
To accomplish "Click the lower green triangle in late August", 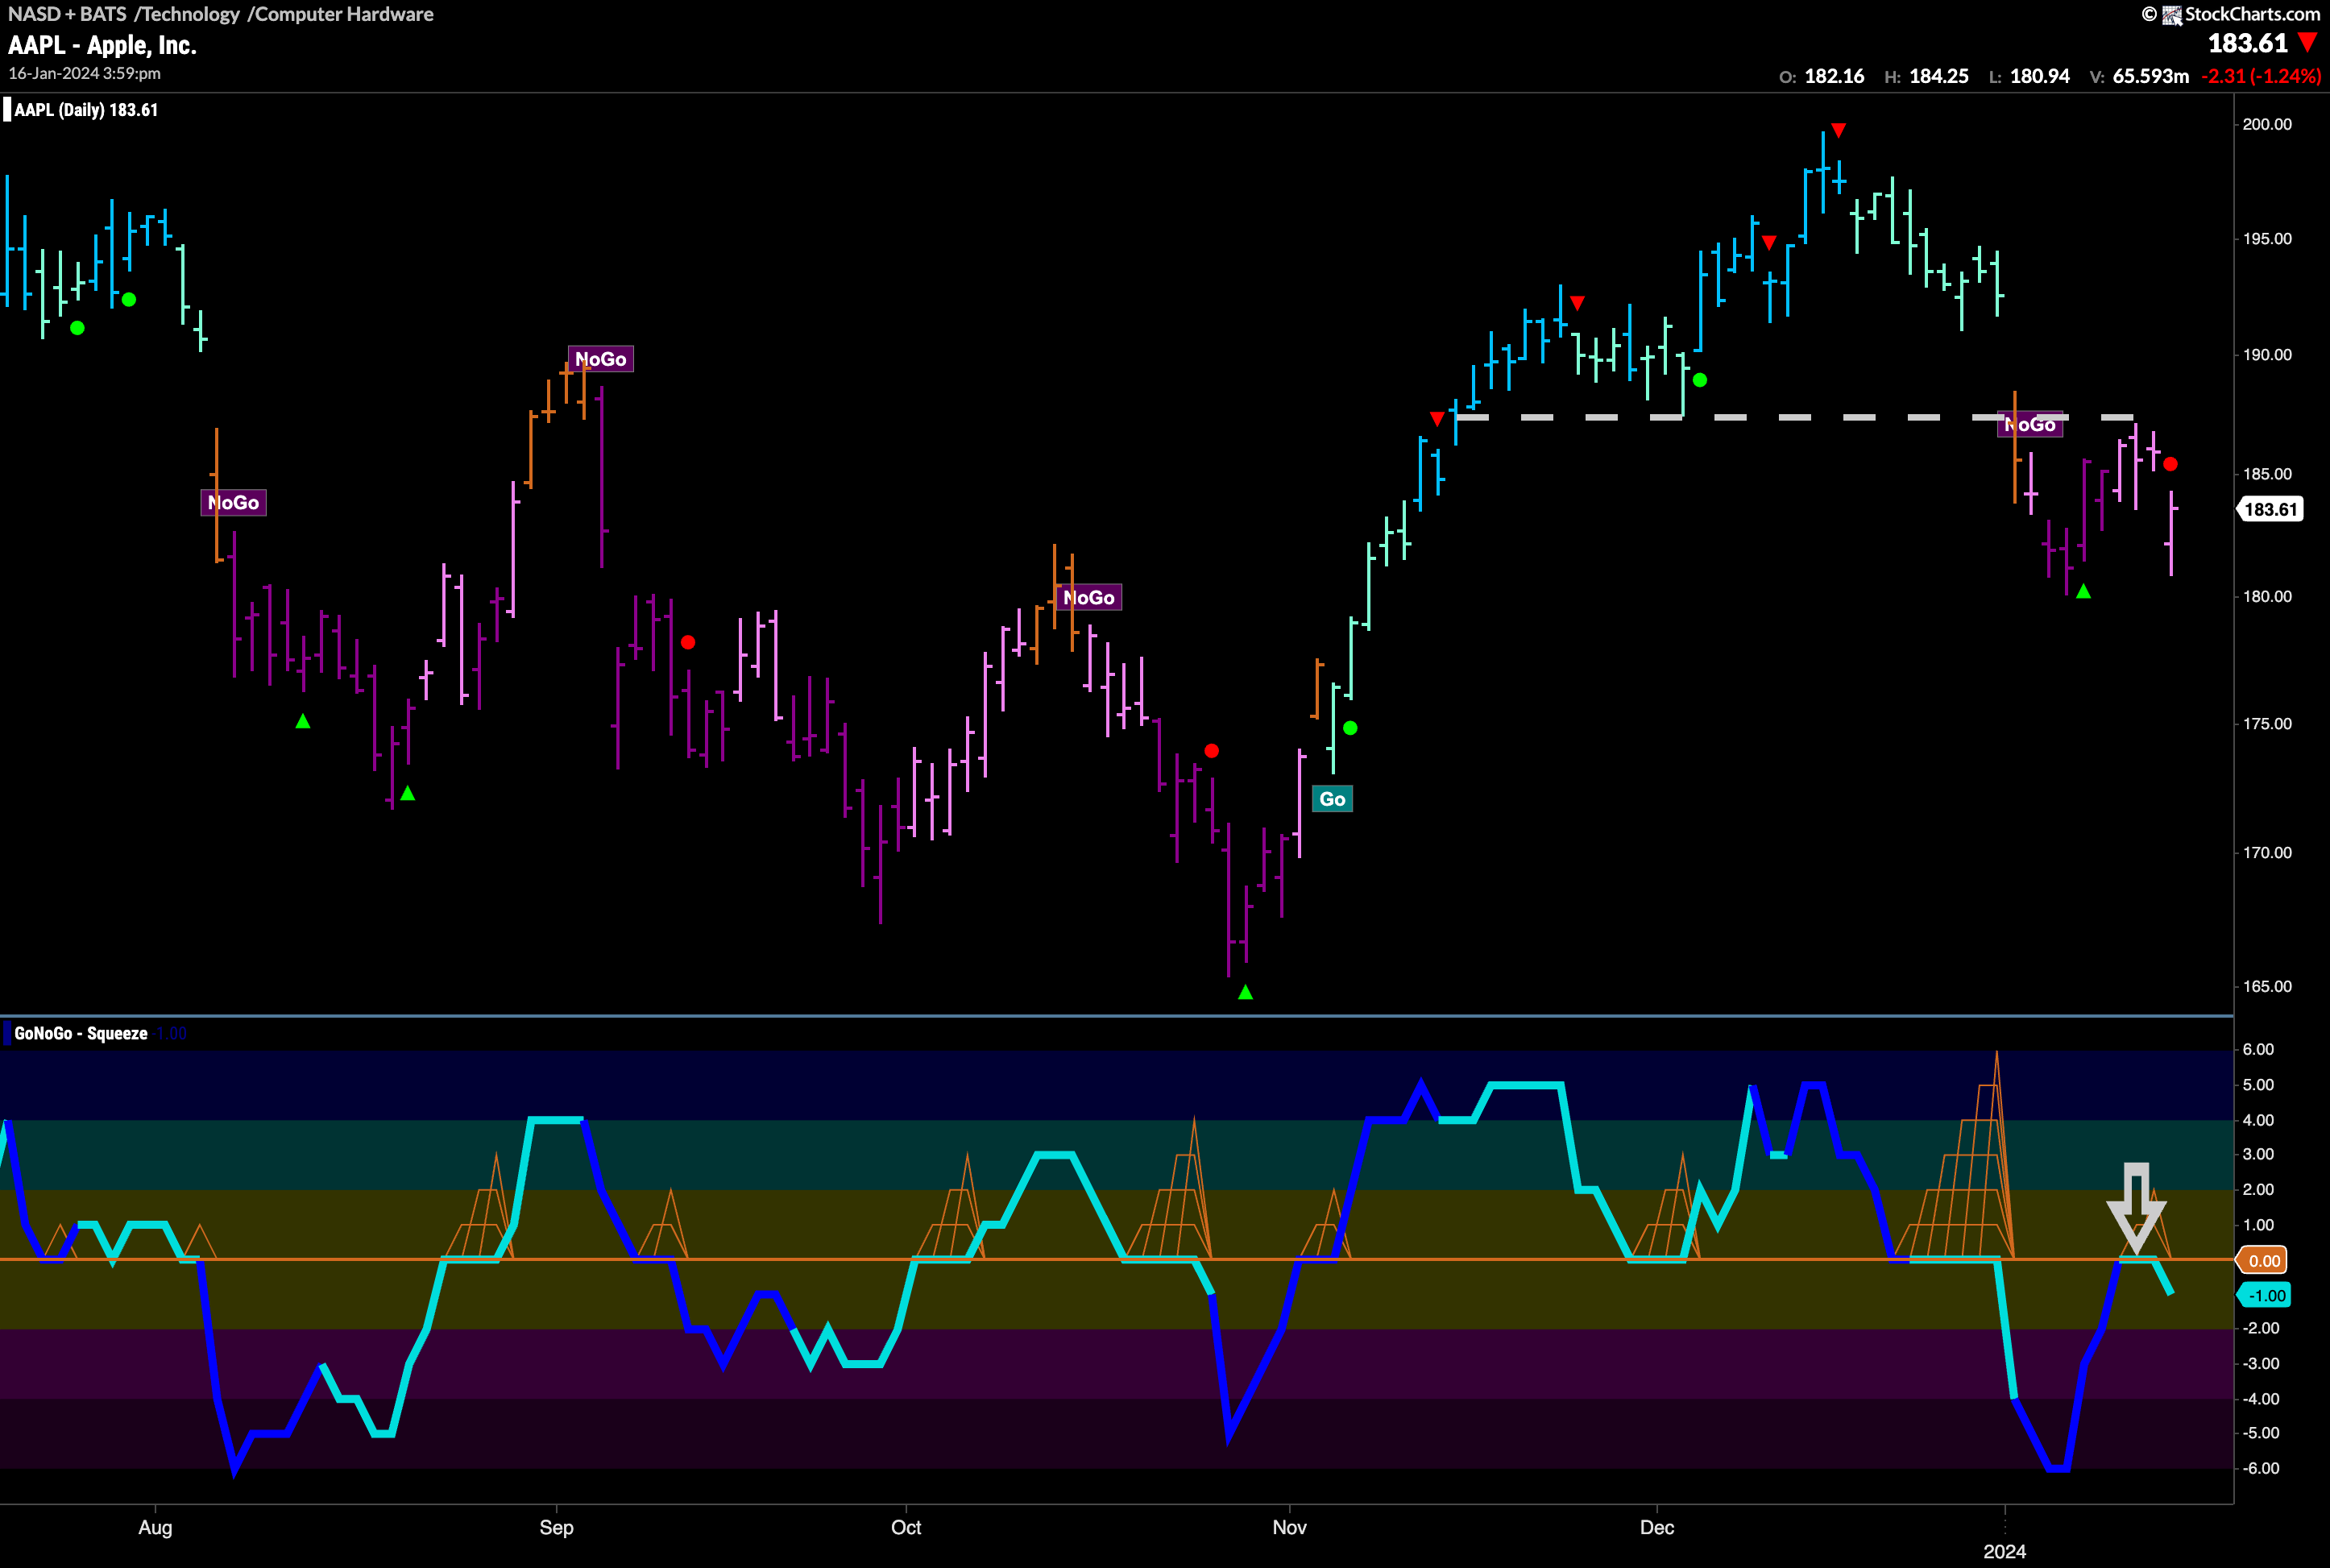I will (x=407, y=793).
